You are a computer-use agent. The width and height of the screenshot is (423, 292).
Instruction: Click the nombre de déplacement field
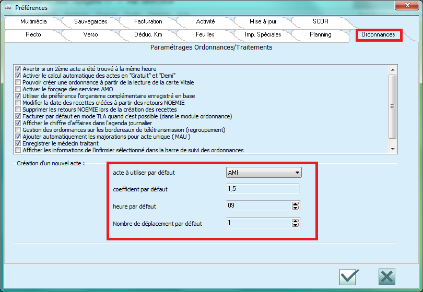point(259,223)
